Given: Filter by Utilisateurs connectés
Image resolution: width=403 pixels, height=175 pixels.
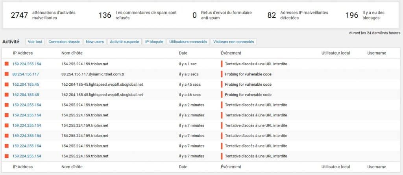Looking at the screenshot, I should click(188, 42).
